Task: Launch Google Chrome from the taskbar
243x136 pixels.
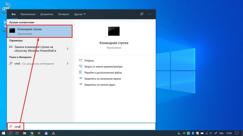Action: coord(32,133)
